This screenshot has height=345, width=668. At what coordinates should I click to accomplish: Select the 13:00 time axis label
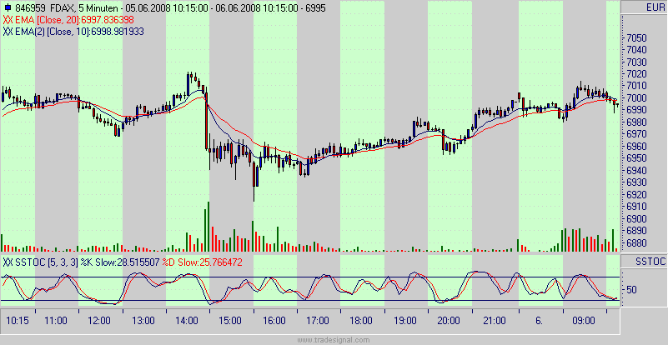coord(143,321)
